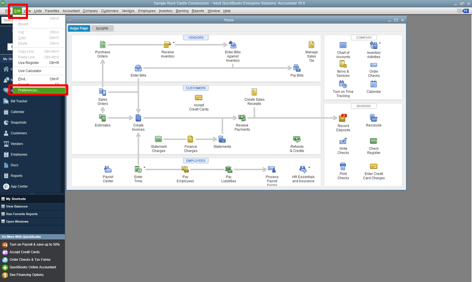The width and height of the screenshot is (472, 282).
Task: Switch to the Insights tab
Action: 102,28
